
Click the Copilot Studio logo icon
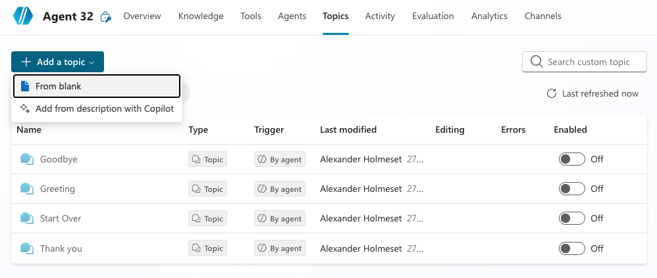[24, 16]
